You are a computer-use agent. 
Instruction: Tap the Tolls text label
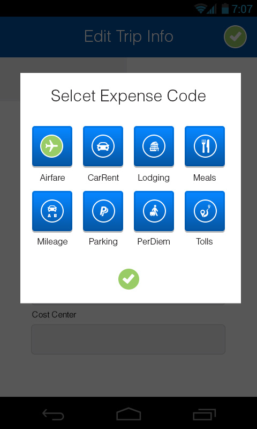205,242
